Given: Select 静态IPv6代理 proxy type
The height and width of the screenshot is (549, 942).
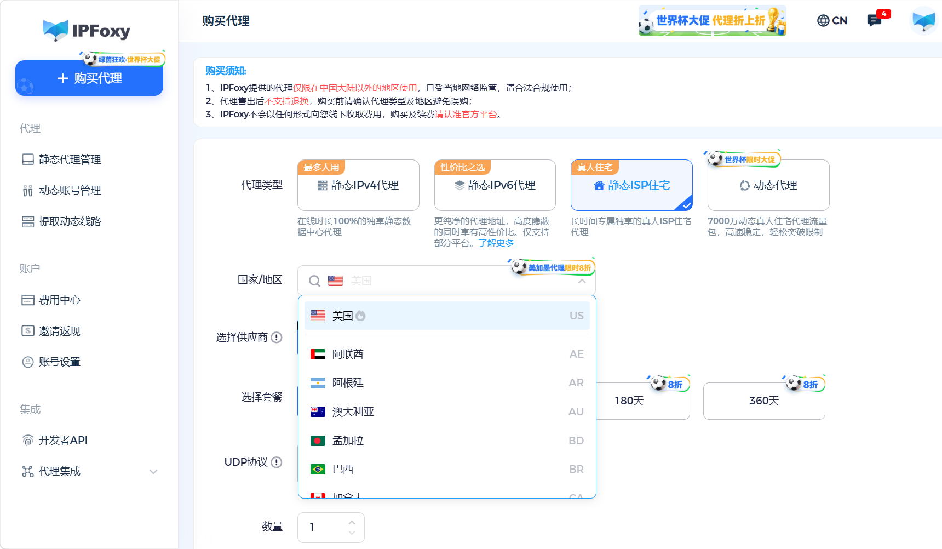Looking at the screenshot, I should click(495, 185).
